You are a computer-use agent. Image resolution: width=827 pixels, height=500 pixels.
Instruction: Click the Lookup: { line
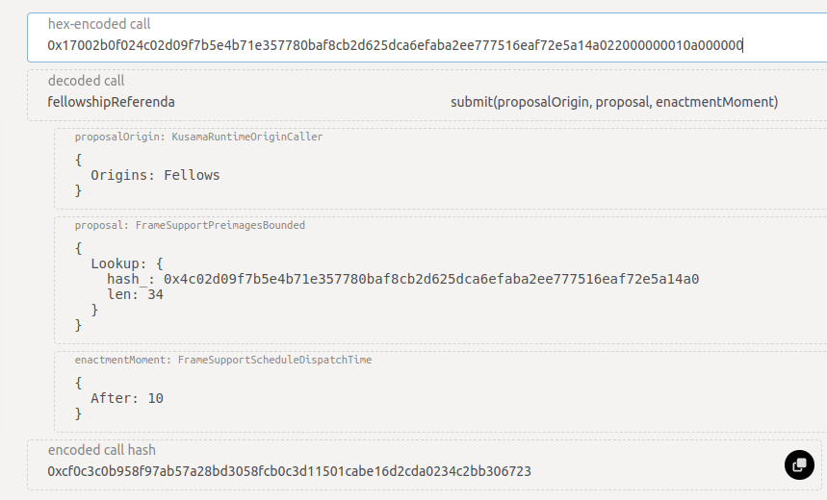[127, 263]
